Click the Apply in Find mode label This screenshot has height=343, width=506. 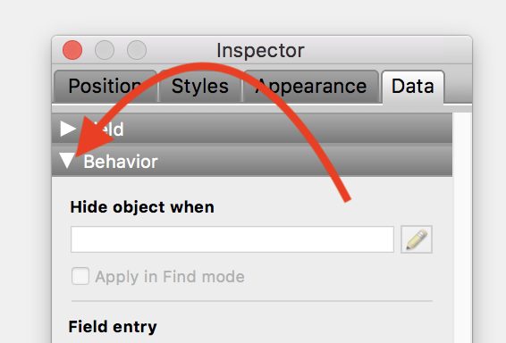170,277
